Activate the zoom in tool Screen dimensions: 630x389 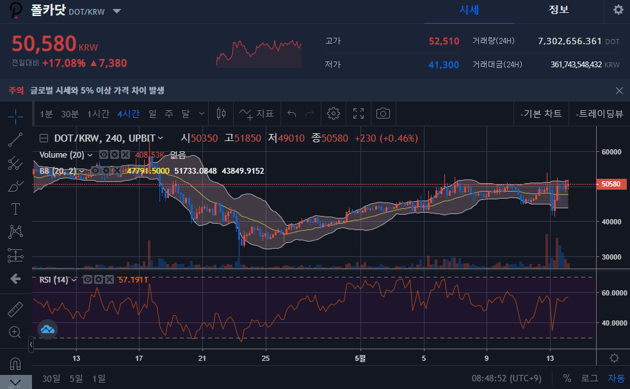(15, 332)
